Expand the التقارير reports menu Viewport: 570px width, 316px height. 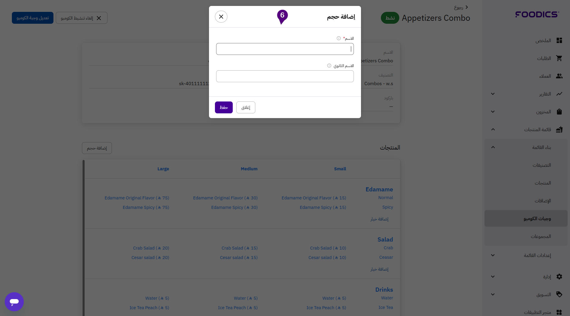point(493,94)
